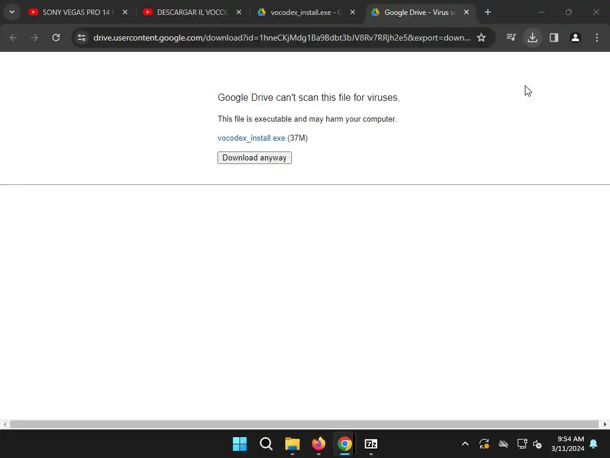Click the scrollbar left arrow
Image resolution: width=610 pixels, height=458 pixels.
click(4, 425)
